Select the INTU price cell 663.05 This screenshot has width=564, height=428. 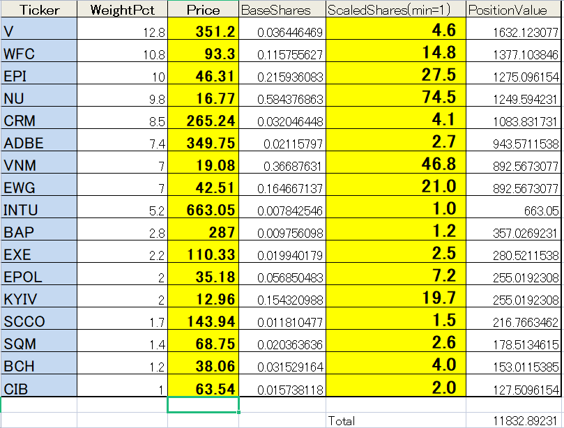pyautogui.click(x=203, y=210)
